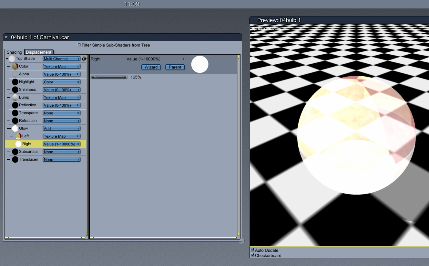Select the Alpha channel sphere icon
This screenshot has height=266, width=429.
click(x=15, y=74)
